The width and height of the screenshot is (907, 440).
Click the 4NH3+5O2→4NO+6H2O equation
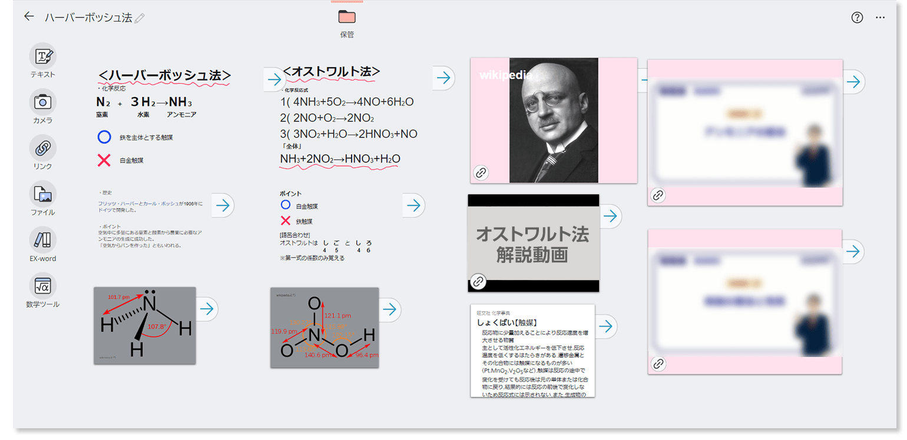click(x=347, y=102)
